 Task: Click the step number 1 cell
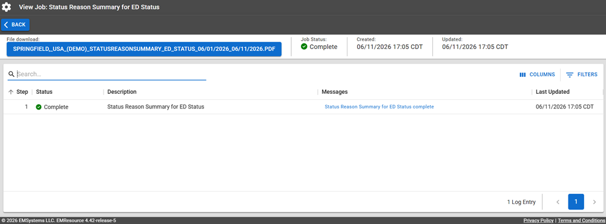point(26,107)
